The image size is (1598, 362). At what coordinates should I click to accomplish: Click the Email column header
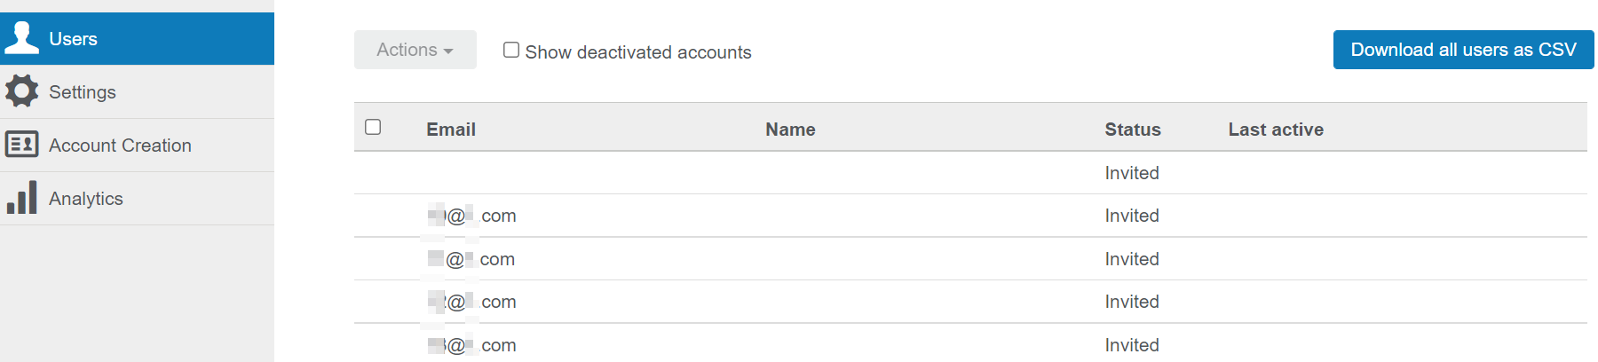point(451,130)
